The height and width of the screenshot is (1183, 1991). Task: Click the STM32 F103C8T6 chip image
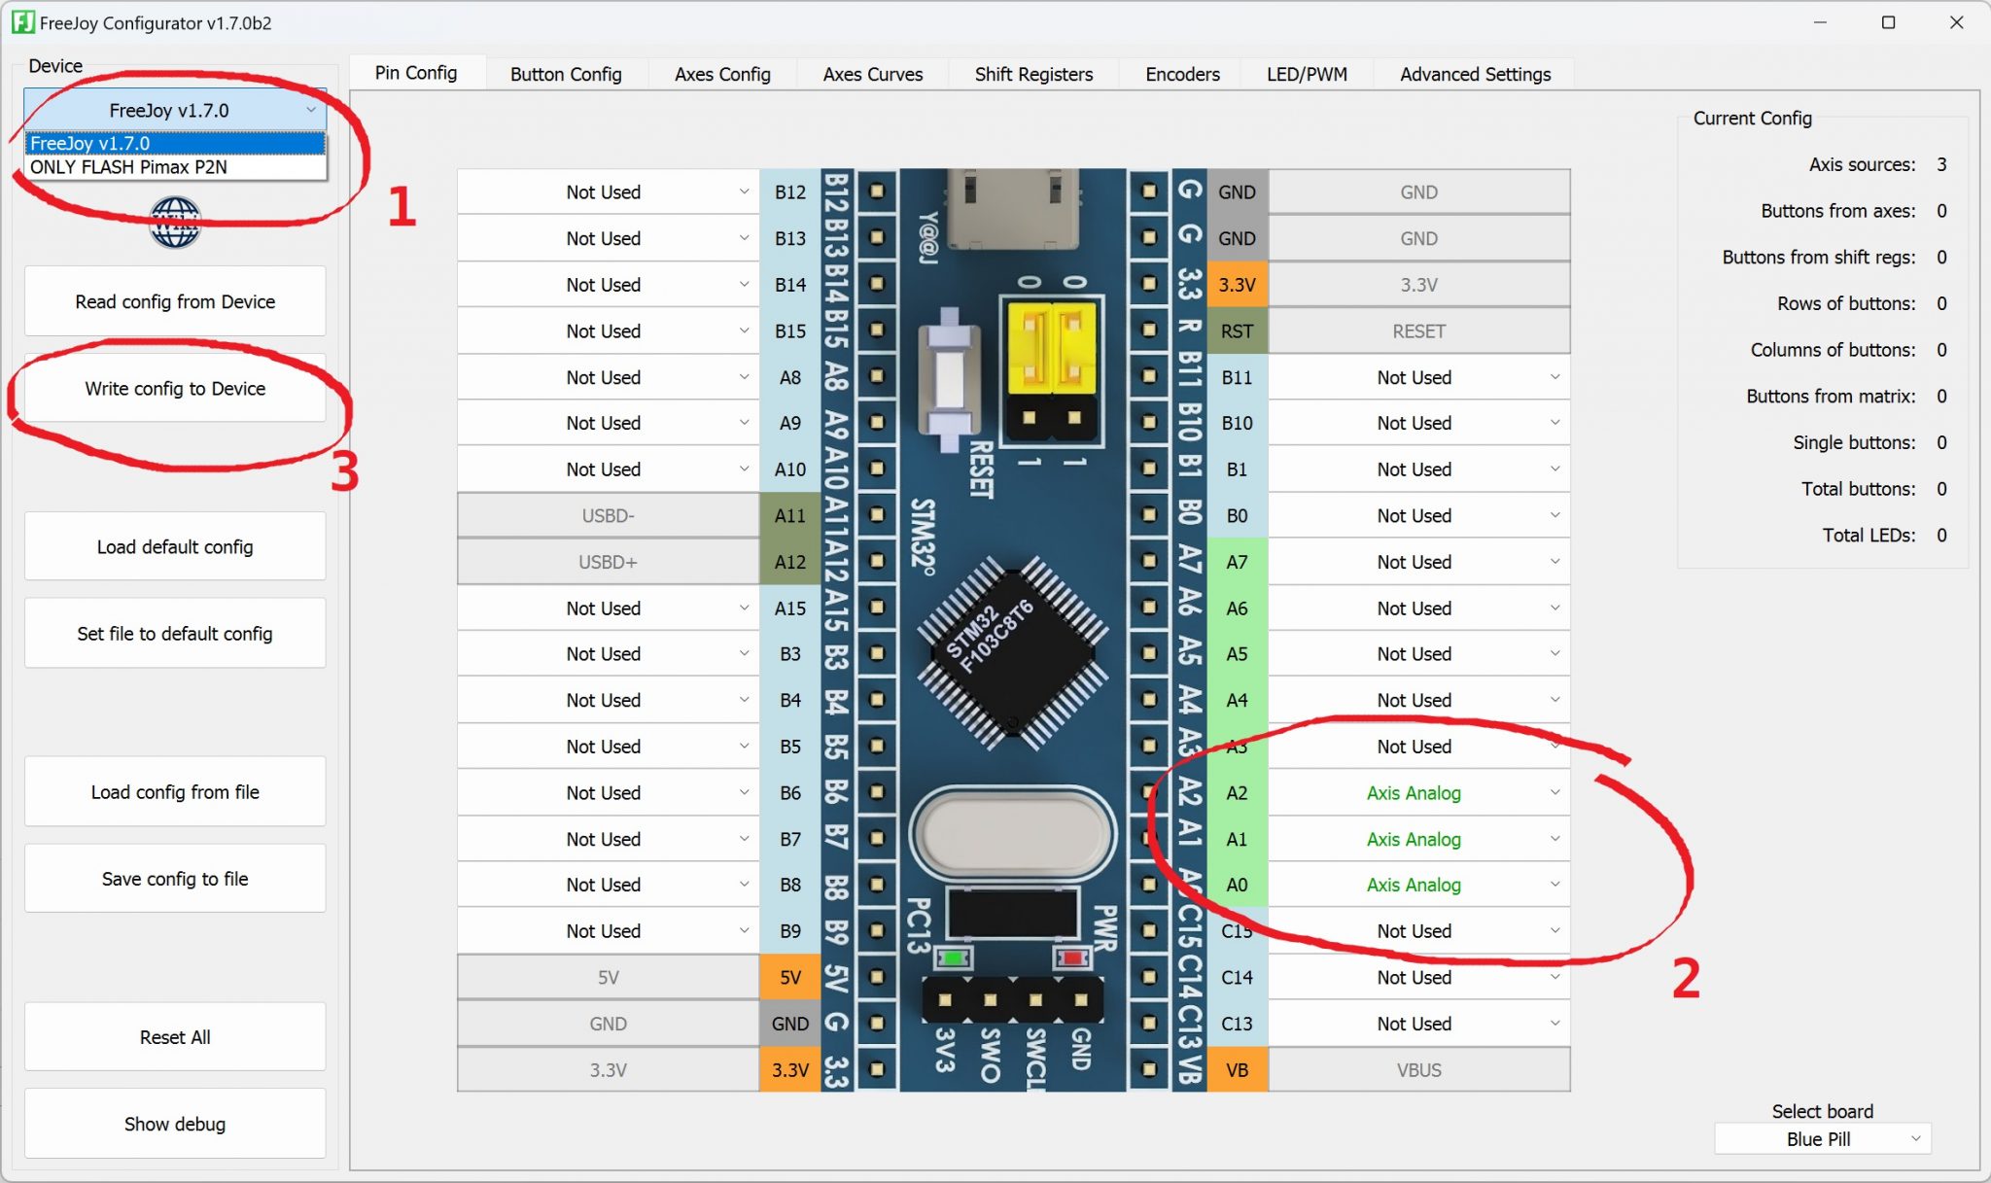[1012, 653]
